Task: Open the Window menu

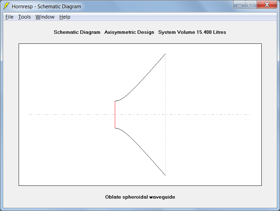Action: pos(45,17)
